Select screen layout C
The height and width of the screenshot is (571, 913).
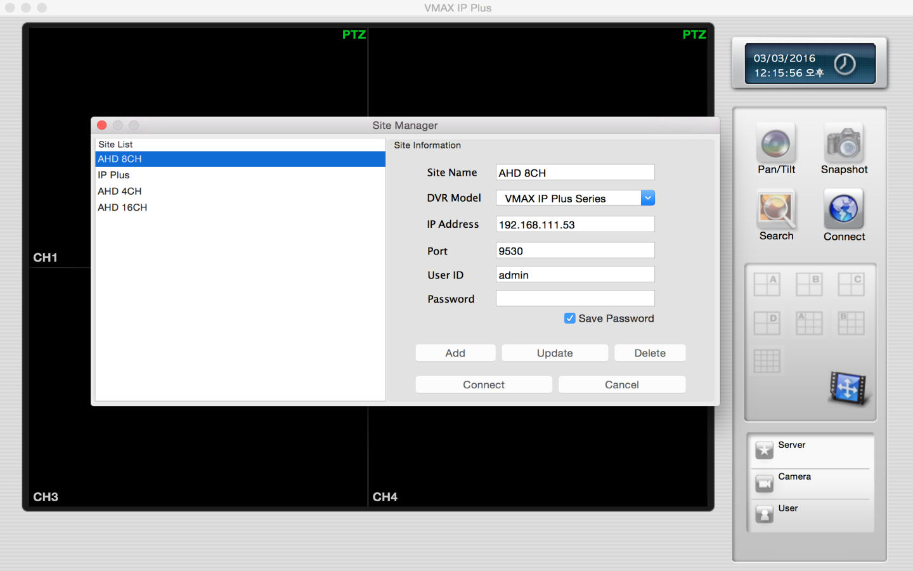(x=851, y=284)
